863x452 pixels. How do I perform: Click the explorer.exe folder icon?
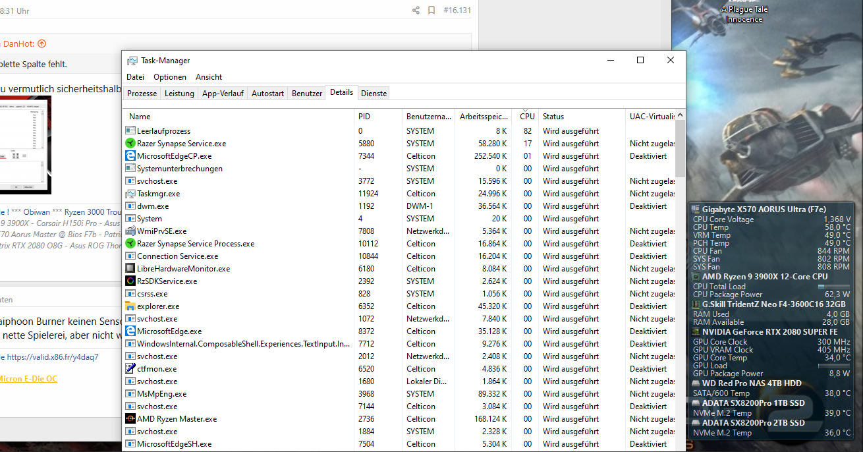point(130,306)
